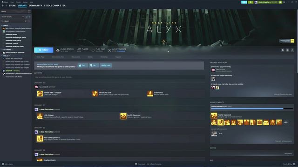
Task: Open Add a Game at bottom left
Action: [x=7, y=164]
